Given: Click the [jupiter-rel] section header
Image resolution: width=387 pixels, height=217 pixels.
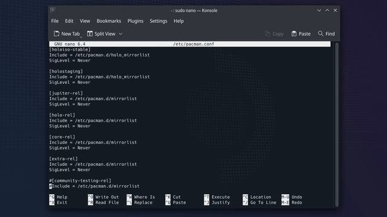Looking at the screenshot, I should (66, 93).
